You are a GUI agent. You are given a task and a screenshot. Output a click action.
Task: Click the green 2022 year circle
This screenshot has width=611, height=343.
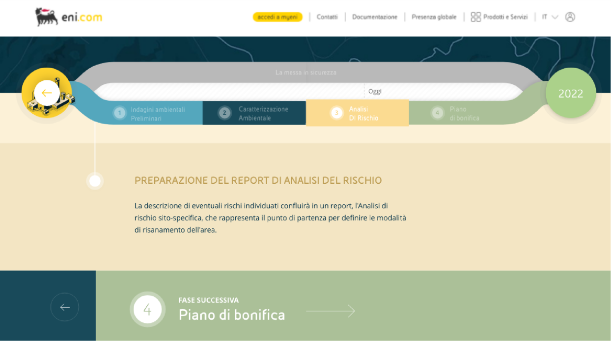(570, 94)
